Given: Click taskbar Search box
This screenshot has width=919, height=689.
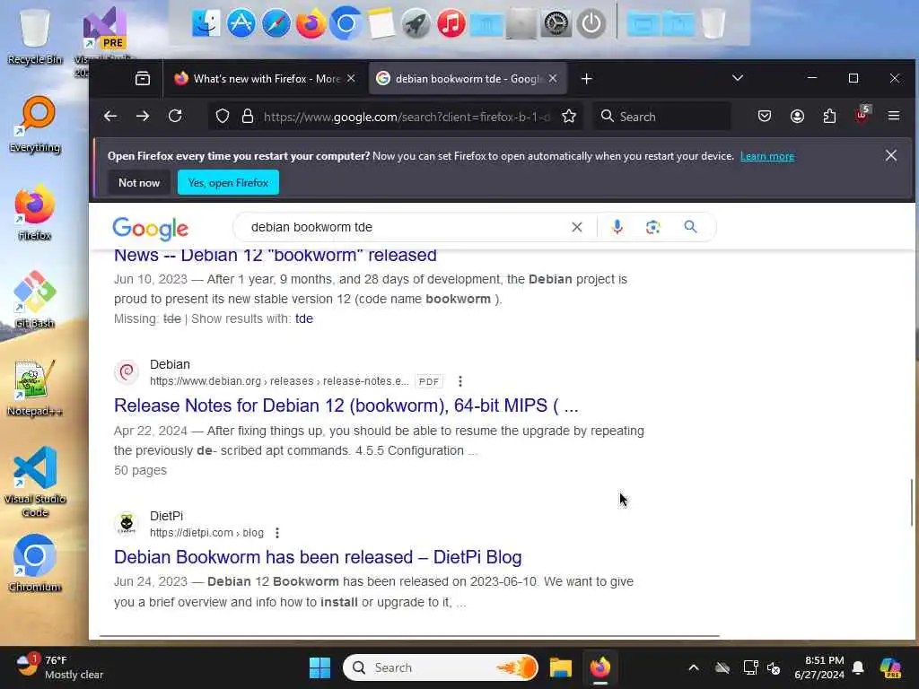Looking at the screenshot, I should pos(441,667).
